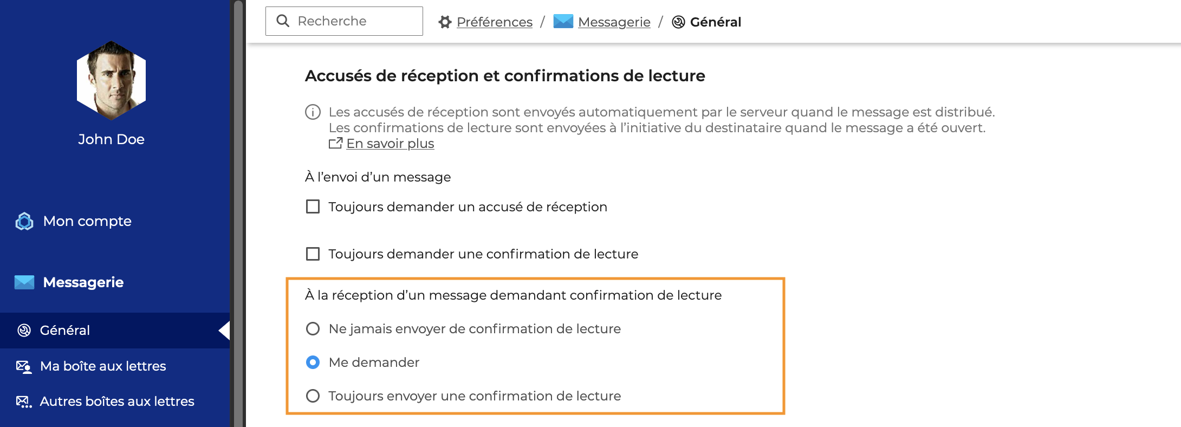Click the Autres boîtes aux lettres icon
1181x427 pixels.
tap(24, 402)
